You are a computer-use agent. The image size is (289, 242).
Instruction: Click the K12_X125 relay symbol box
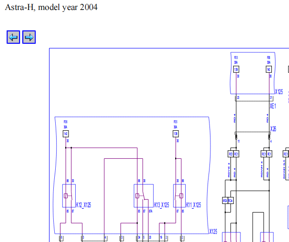tap(69, 196)
